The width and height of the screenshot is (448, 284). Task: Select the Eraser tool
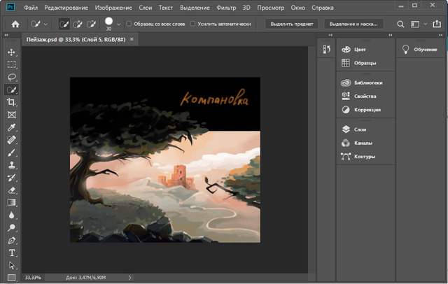[11, 190]
